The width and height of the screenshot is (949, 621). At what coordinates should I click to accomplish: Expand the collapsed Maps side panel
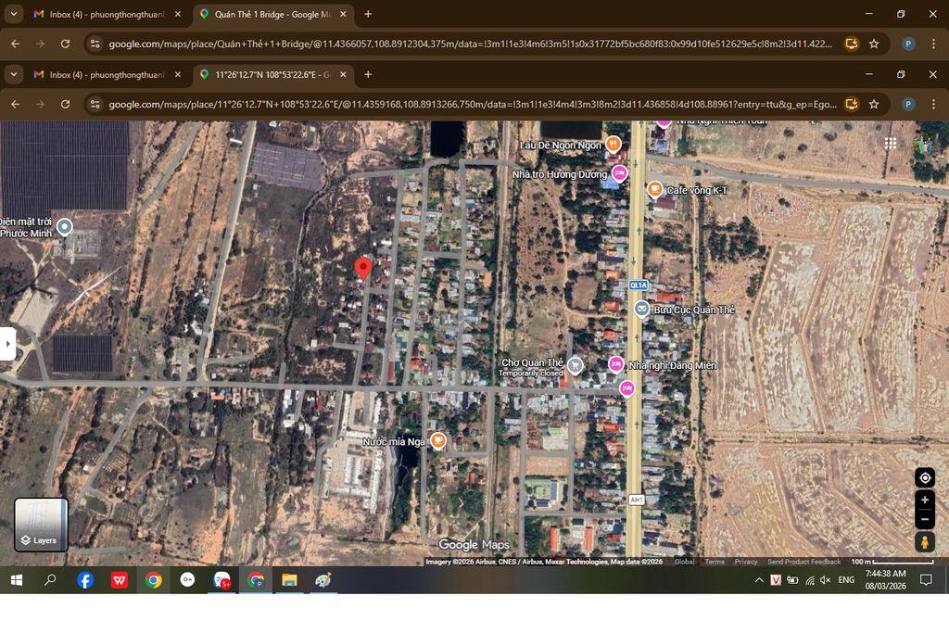pyautogui.click(x=7, y=344)
